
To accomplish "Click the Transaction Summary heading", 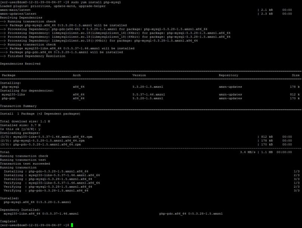I will 17,106.
